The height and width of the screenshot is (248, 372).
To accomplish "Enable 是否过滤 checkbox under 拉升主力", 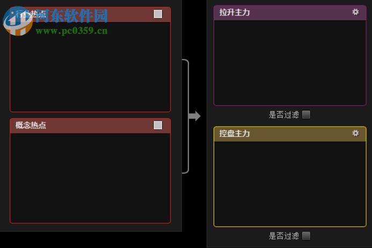I will pos(306,115).
